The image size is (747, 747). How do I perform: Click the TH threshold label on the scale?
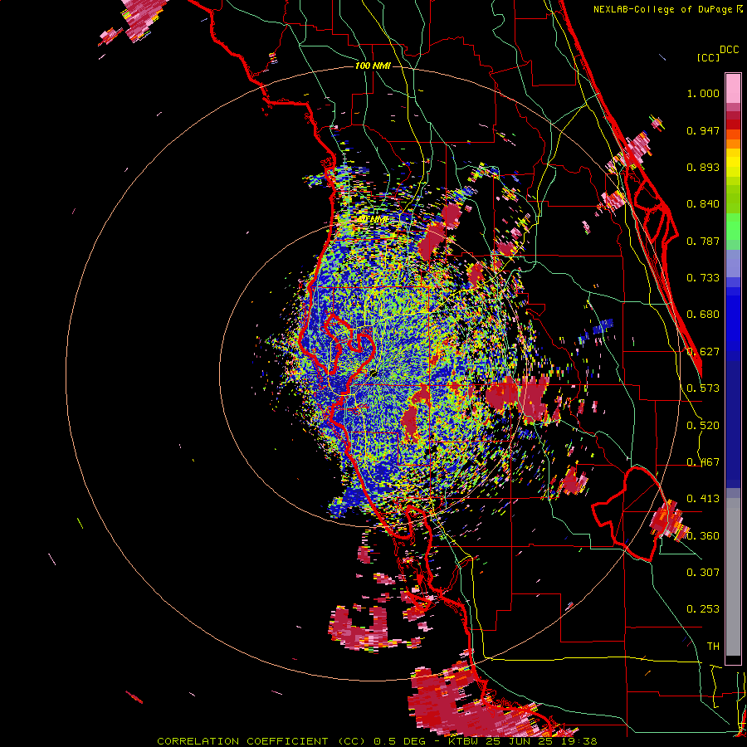pyautogui.click(x=713, y=647)
